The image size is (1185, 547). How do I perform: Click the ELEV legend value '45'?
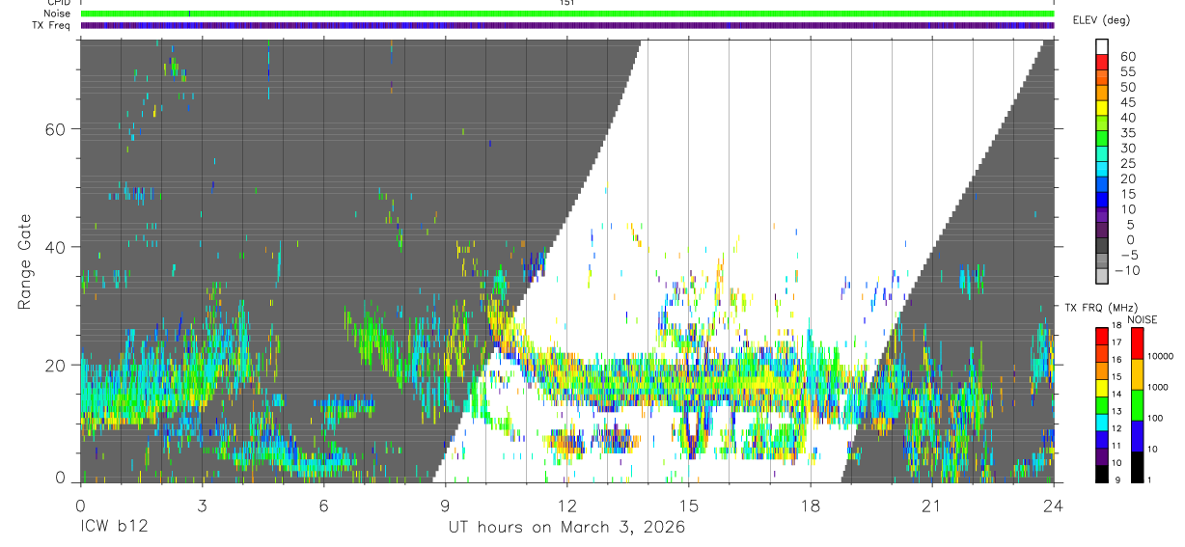coord(1127,102)
